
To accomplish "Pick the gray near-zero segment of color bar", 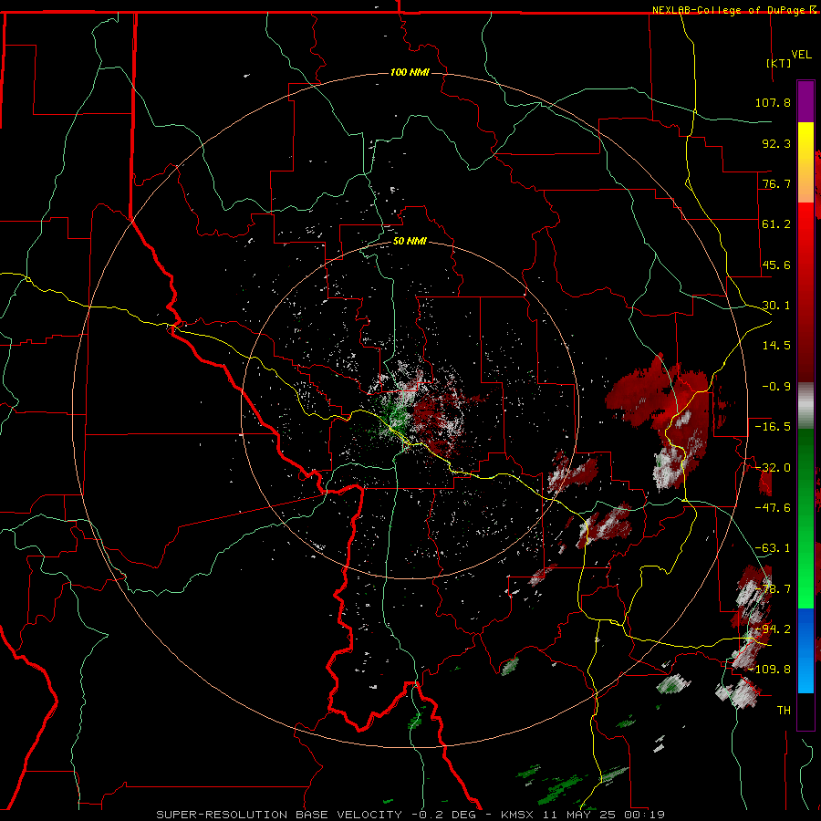I will coord(805,406).
